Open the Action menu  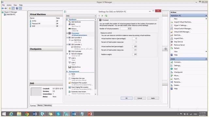[x=9, y=5]
